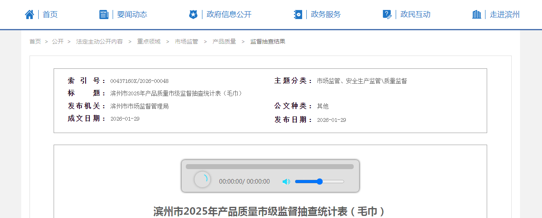
Task: Click the 公开 breadcrumb link
Action: tap(58, 41)
